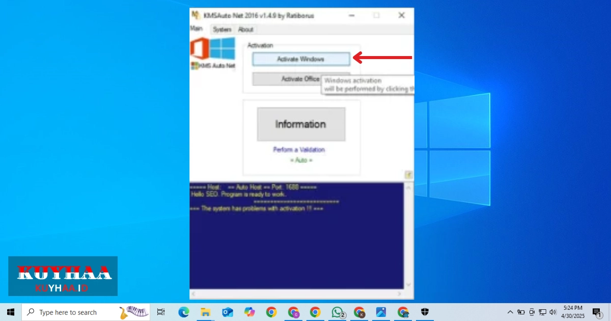Open Microsoft Edge from the taskbar

[x=183, y=312]
